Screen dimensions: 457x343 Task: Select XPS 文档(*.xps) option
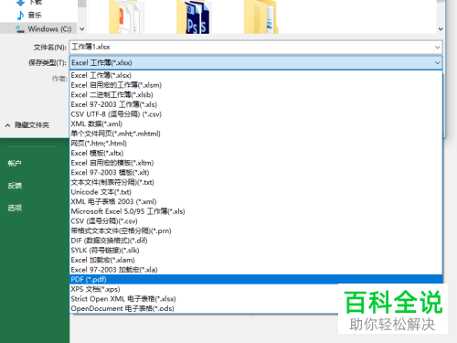[x=204, y=289]
